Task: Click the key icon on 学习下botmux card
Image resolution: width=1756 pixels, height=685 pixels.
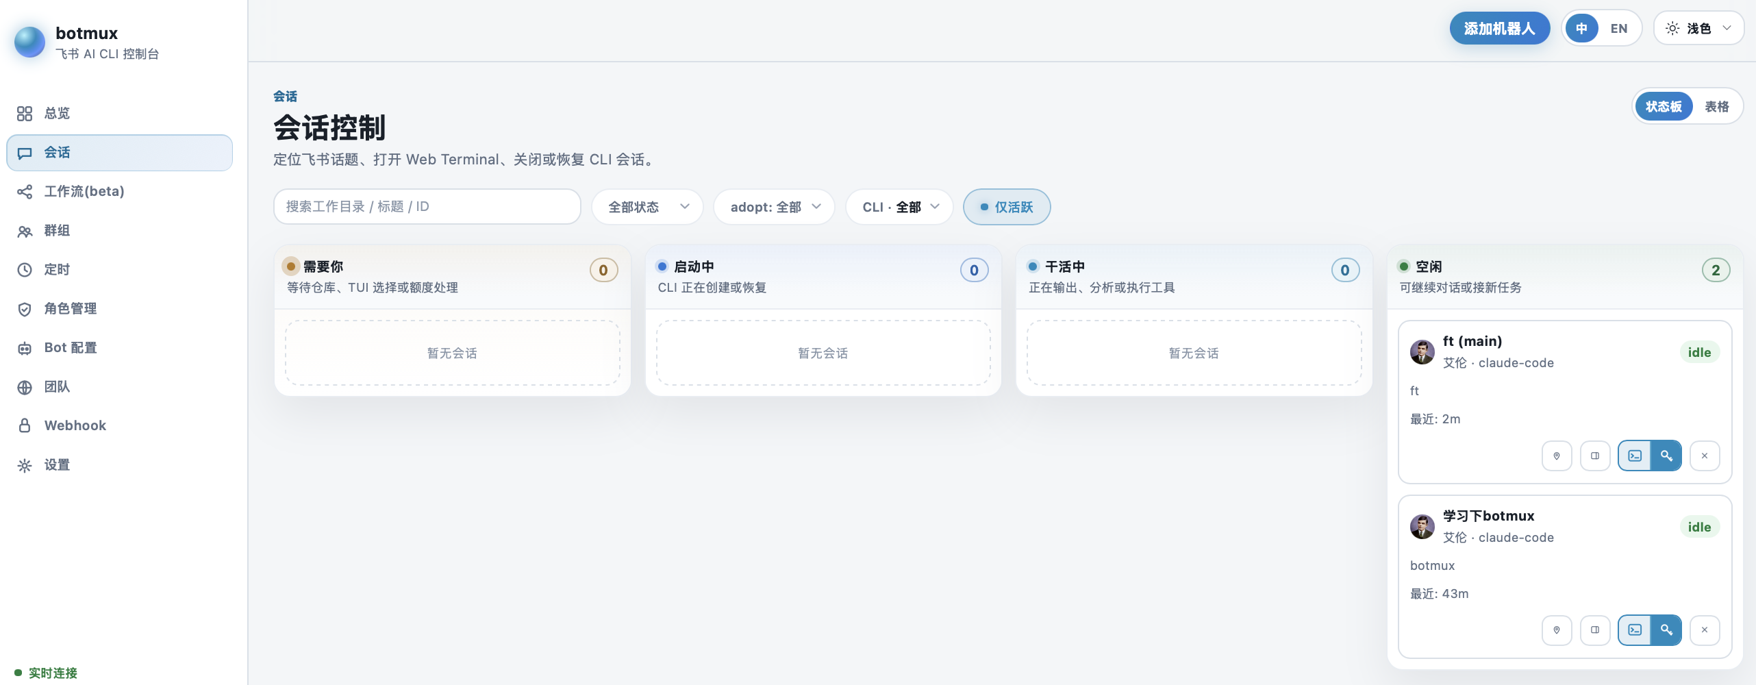Action: click(x=1666, y=630)
